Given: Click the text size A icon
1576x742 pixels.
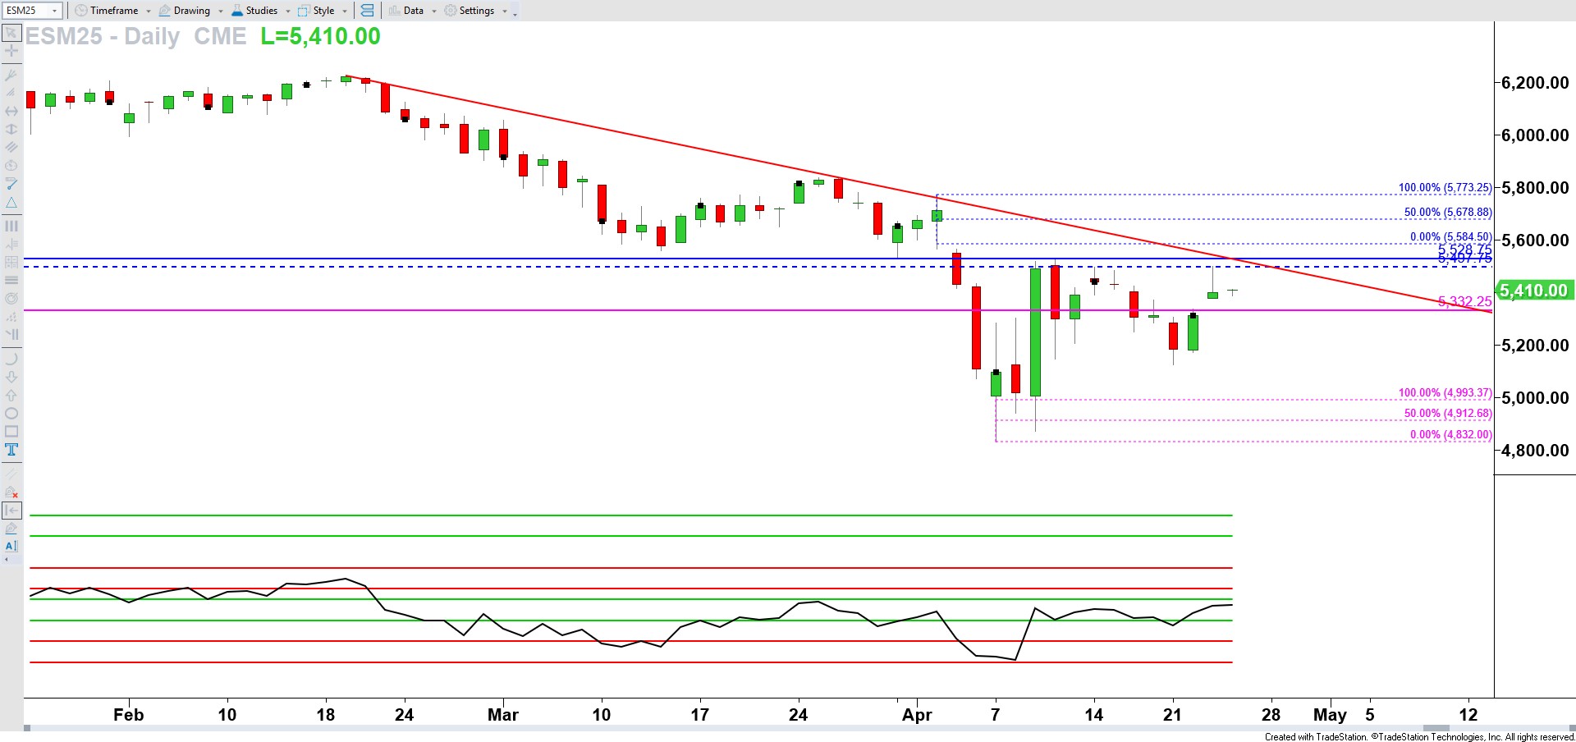Looking at the screenshot, I should [x=11, y=546].
